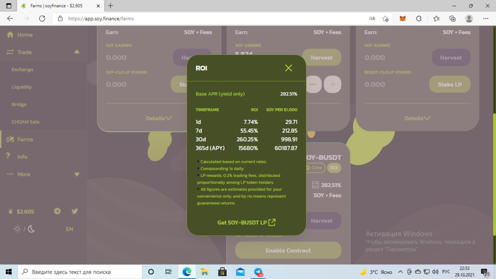Screen dimensions: 496x279
Task: Show hidden system tray icons
Action: [x=400, y=272]
